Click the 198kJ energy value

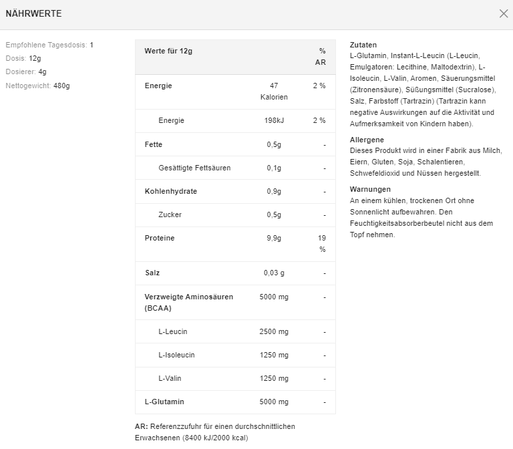[273, 120]
